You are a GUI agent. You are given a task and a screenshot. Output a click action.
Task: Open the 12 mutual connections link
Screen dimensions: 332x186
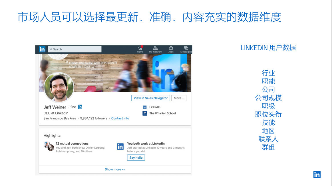pyautogui.click(x=72, y=144)
